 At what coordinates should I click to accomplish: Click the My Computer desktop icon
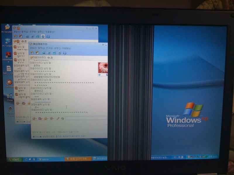click(x=7, y=43)
